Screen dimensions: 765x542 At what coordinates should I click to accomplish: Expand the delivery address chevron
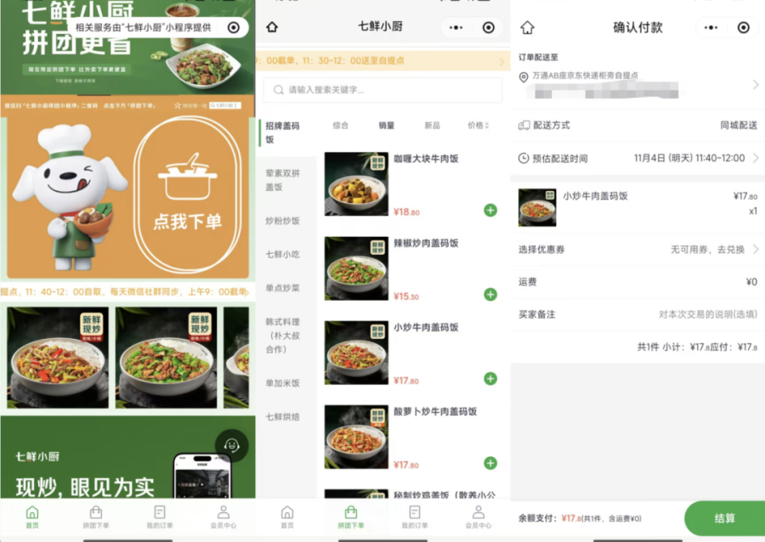point(755,85)
